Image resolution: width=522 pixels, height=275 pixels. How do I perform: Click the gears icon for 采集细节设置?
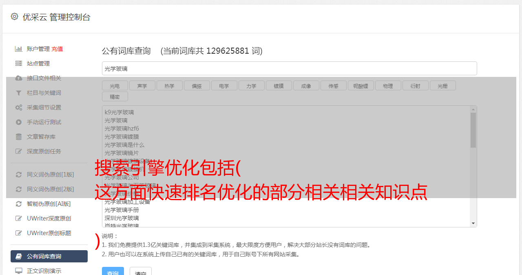(18, 107)
